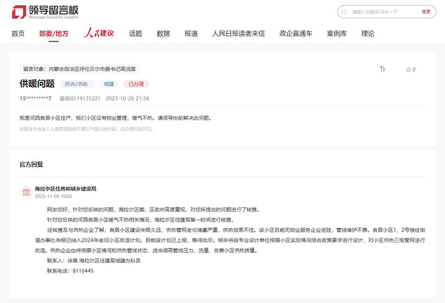Go to the 话题 section

[136, 34]
